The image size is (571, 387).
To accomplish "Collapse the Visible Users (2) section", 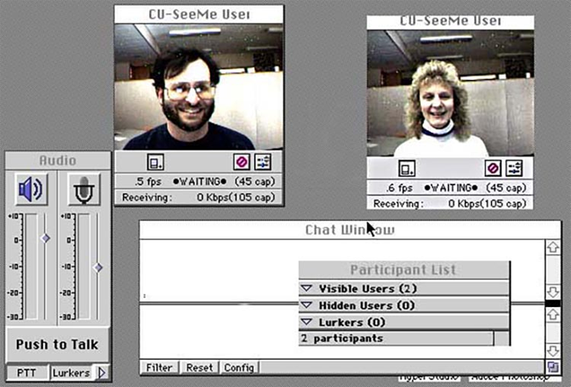I will 307,288.
